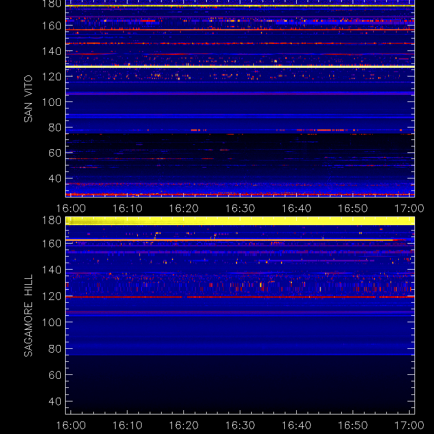This screenshot has height=434, width=434.
Task: Pick Sagamore Hill plot's 60 frequency label
Action: pos(55,375)
